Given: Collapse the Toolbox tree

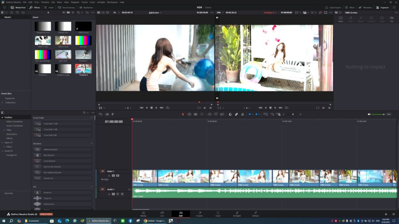Looking at the screenshot, I should tap(2, 117).
